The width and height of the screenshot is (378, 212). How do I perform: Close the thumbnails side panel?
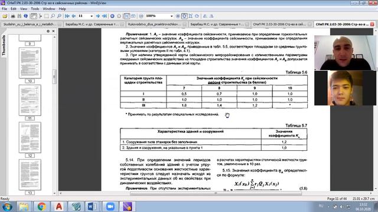(53, 31)
